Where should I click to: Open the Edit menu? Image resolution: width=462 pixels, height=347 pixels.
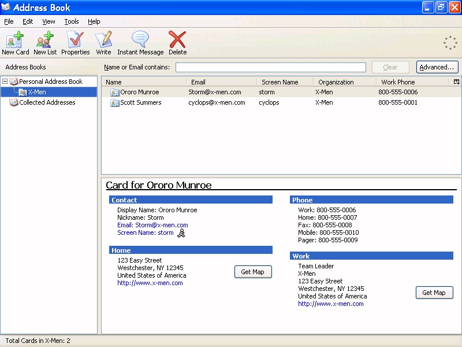tap(28, 21)
